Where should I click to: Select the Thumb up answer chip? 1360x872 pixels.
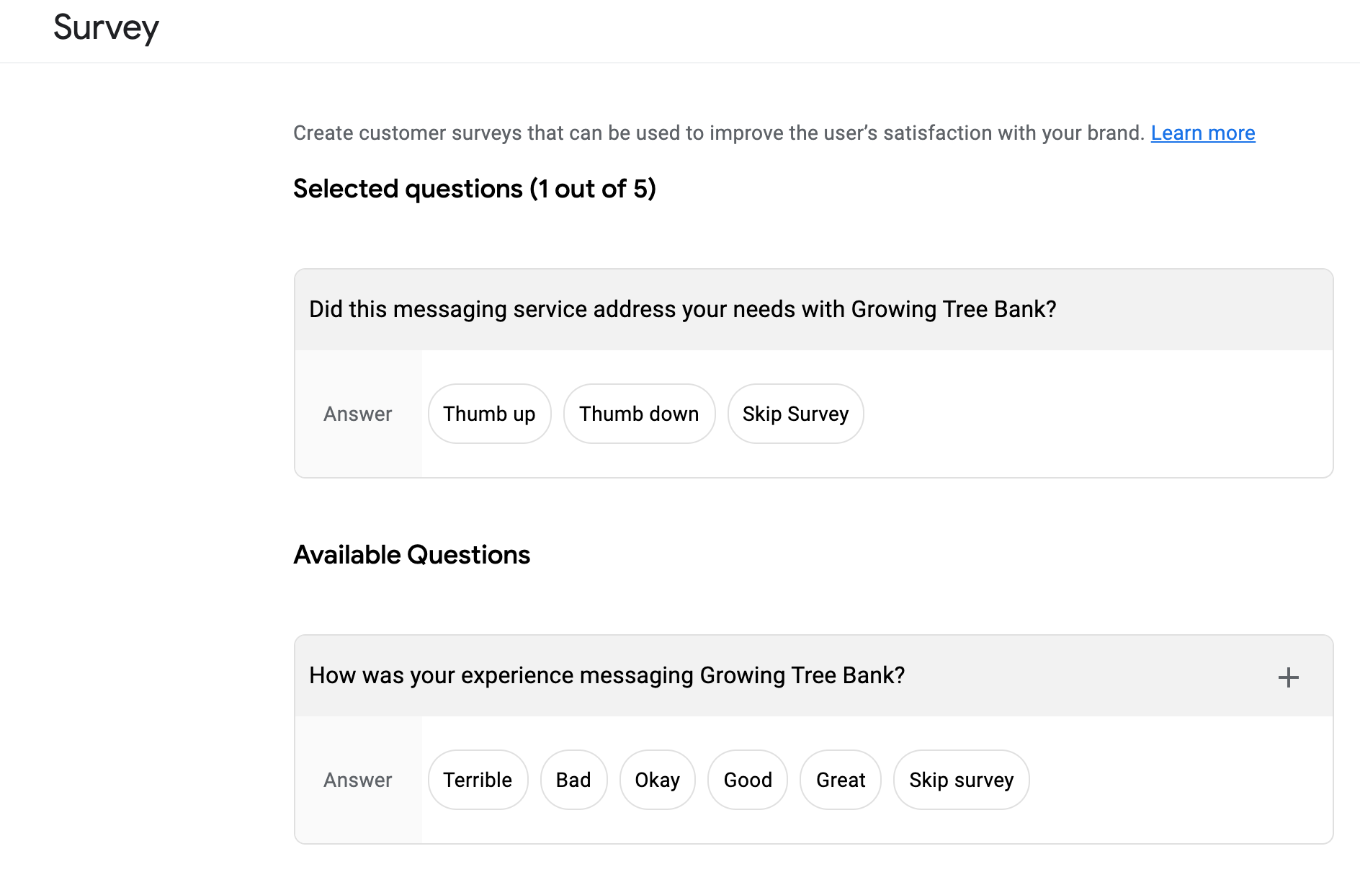point(489,414)
